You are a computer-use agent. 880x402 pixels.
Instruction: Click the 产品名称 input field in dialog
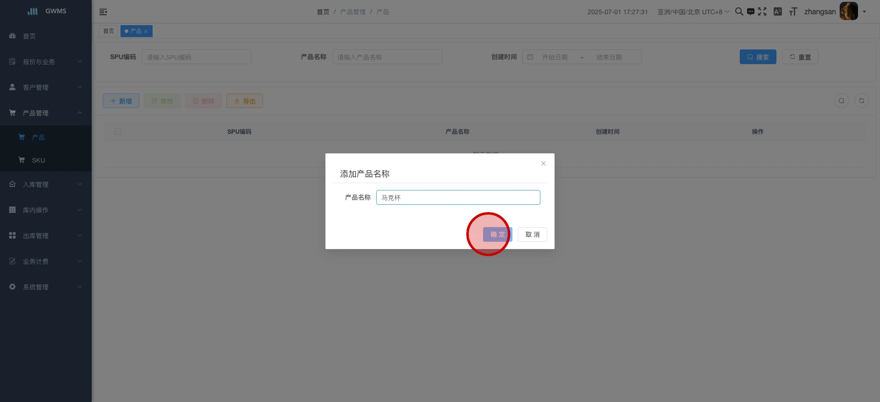pyautogui.click(x=458, y=197)
